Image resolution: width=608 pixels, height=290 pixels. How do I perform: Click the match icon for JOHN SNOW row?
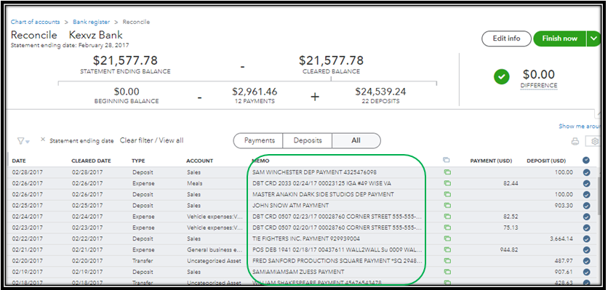[x=447, y=206]
